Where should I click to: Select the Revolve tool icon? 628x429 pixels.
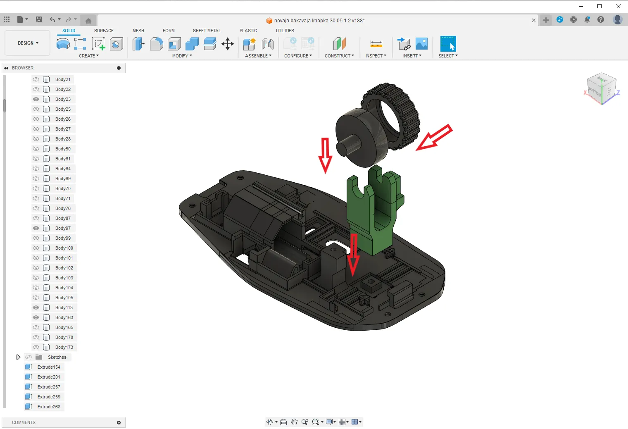click(x=63, y=43)
